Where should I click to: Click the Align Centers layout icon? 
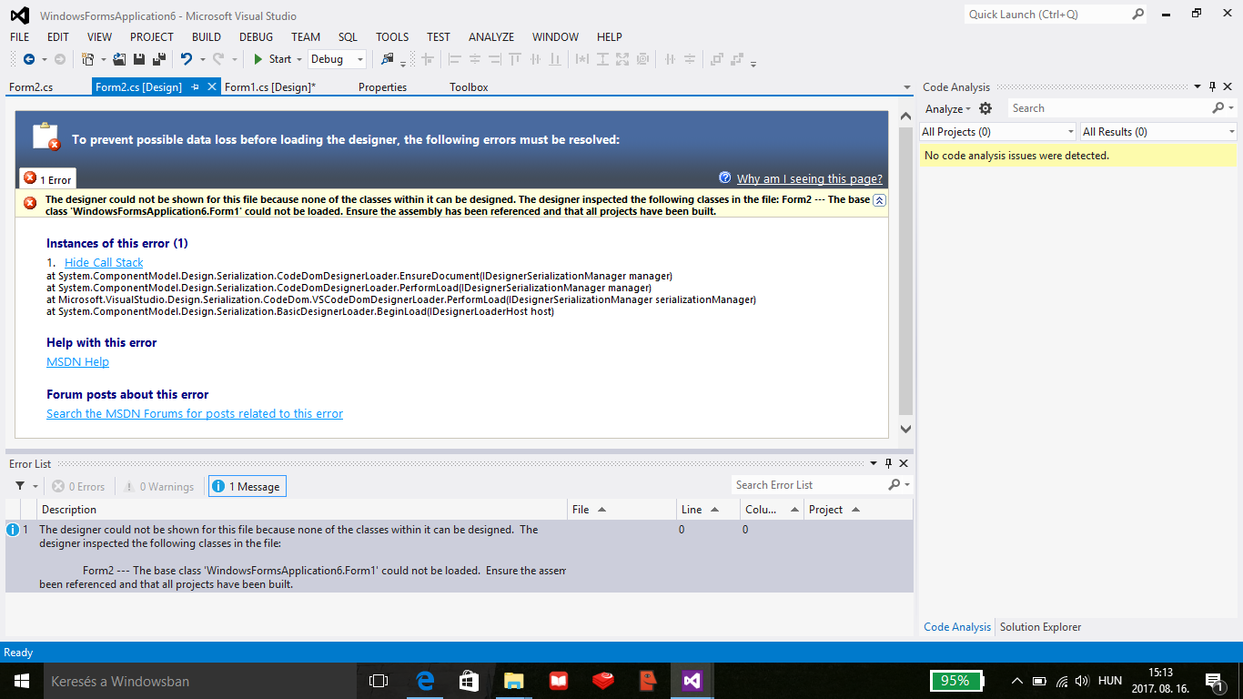[475, 59]
